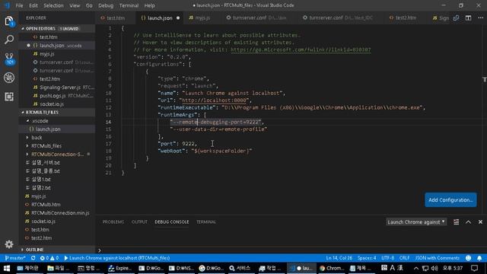Open the View menu
The height and width of the screenshot is (274, 487).
[x=75, y=5]
